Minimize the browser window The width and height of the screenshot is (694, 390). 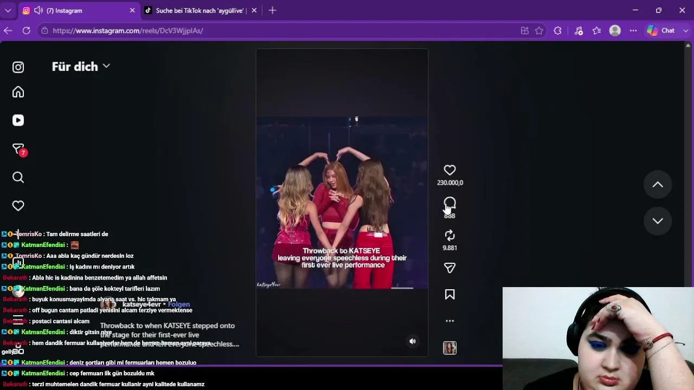point(635,10)
